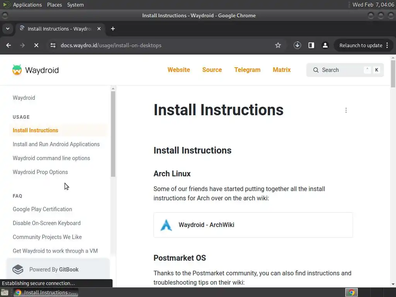
Task: Stop loading the page
Action: coord(36,46)
